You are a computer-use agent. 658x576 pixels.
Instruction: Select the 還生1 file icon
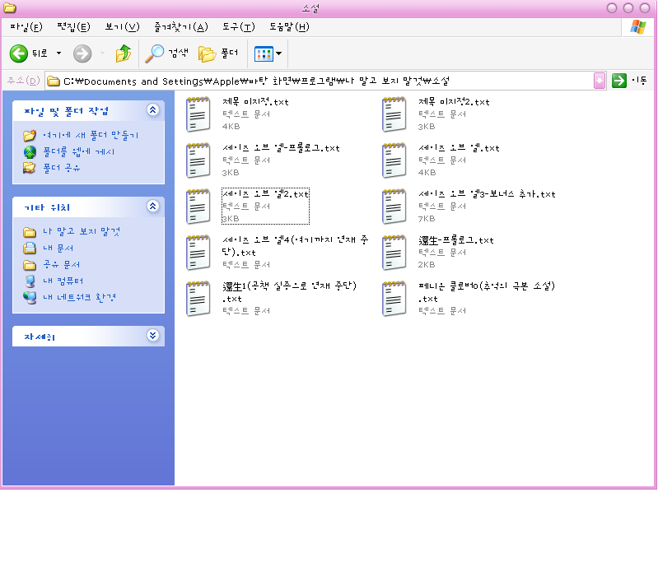click(198, 299)
